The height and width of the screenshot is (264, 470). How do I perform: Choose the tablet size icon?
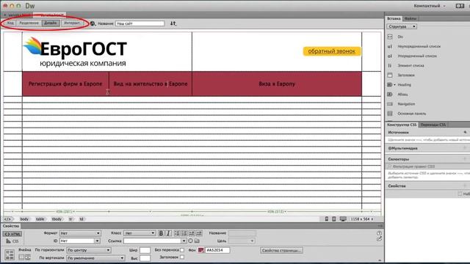(x=334, y=219)
